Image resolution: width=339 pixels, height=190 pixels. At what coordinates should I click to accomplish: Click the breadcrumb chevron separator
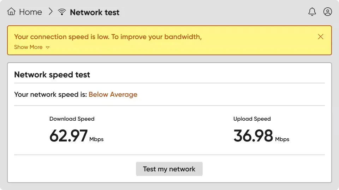click(x=50, y=12)
